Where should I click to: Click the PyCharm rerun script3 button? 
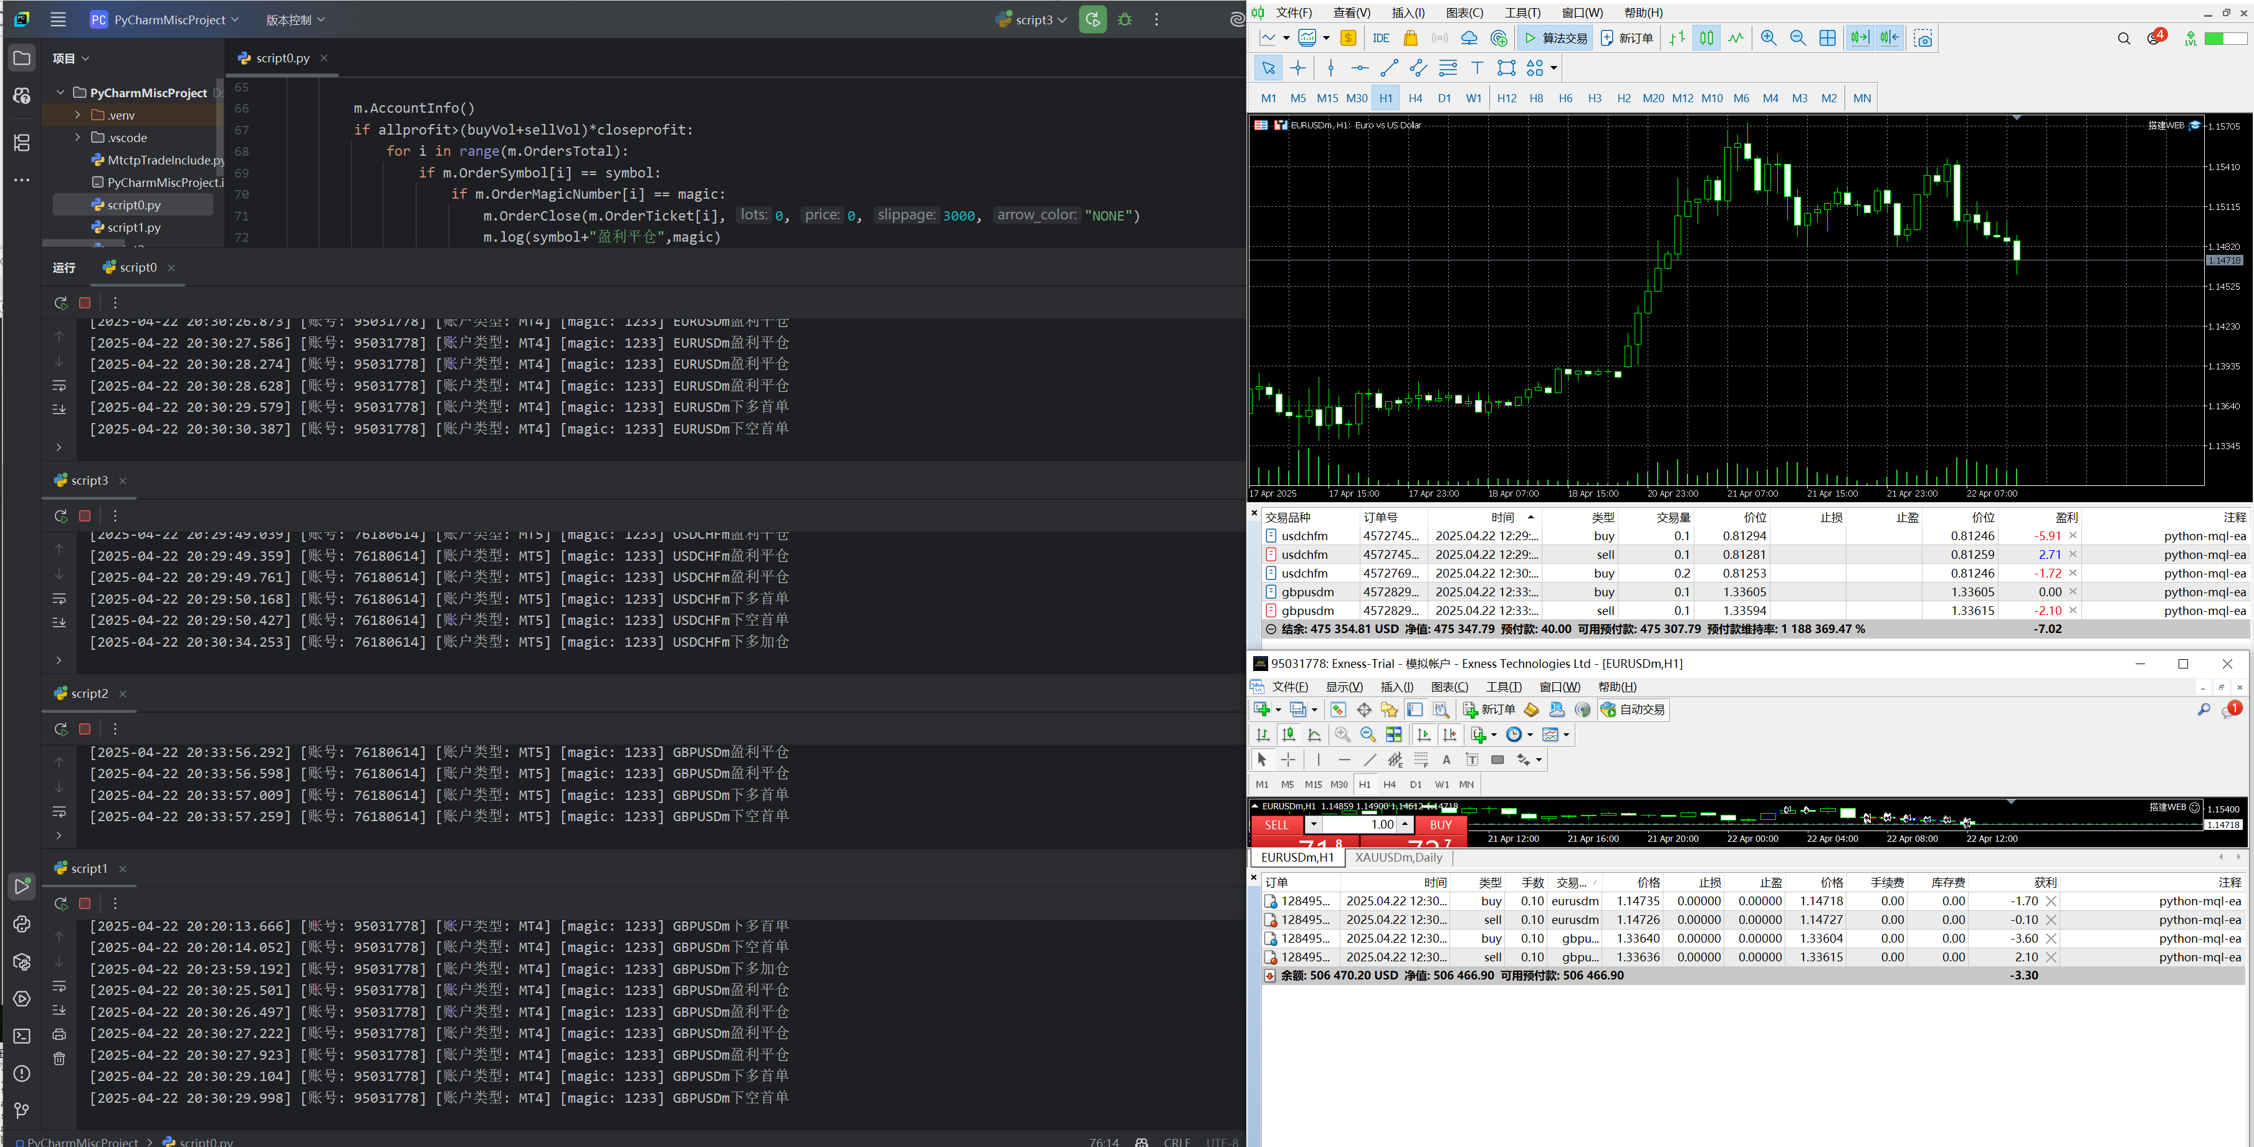[1093, 19]
